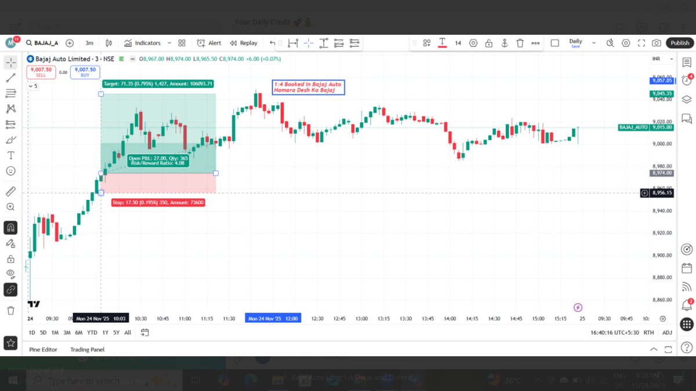Switch to the Trading Panel tab
The height and width of the screenshot is (391, 696).
(x=87, y=349)
